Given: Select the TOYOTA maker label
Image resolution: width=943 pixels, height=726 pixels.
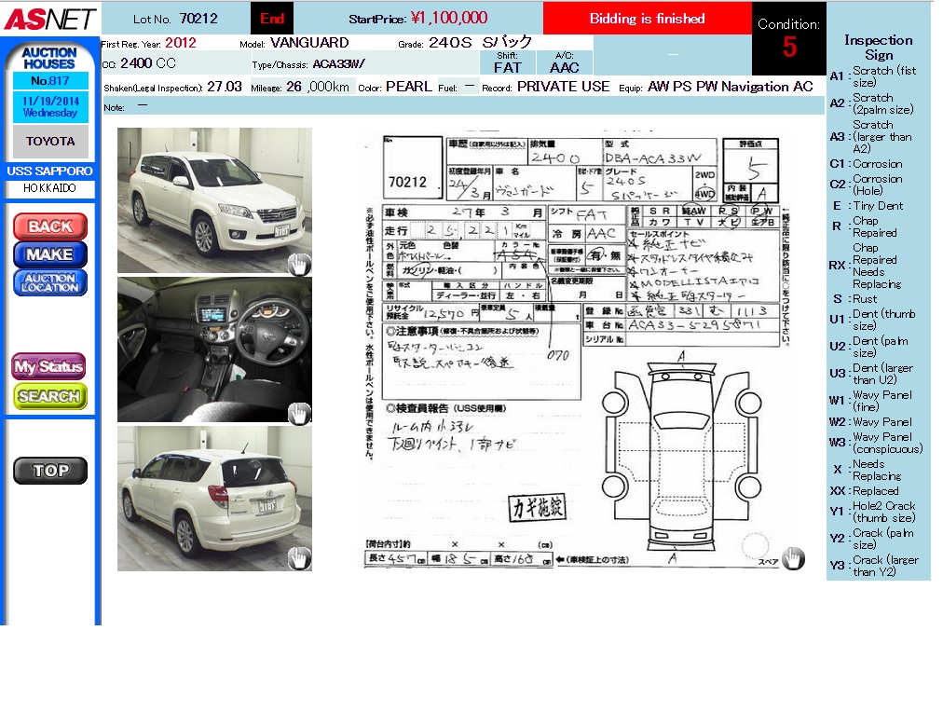Looking at the screenshot, I should [x=50, y=142].
